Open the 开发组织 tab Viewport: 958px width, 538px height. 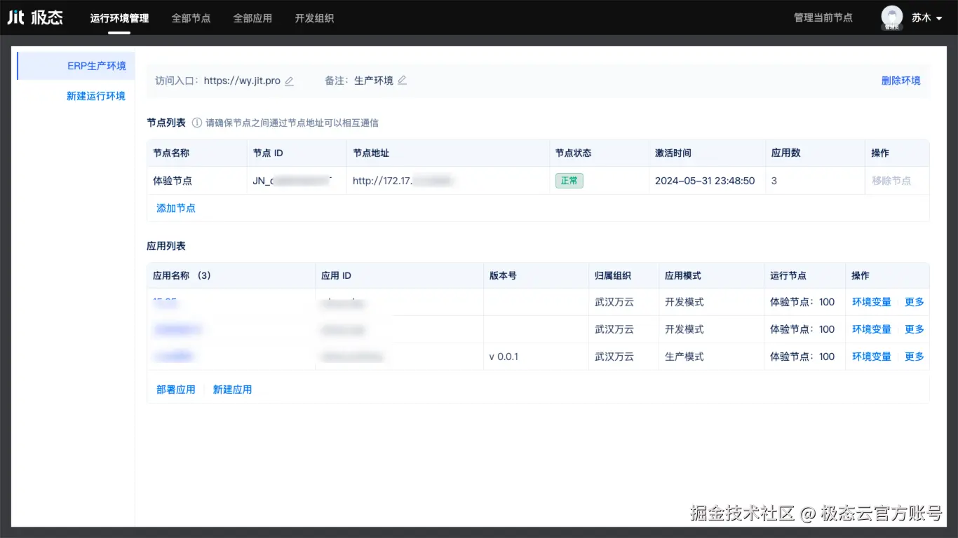coord(314,18)
